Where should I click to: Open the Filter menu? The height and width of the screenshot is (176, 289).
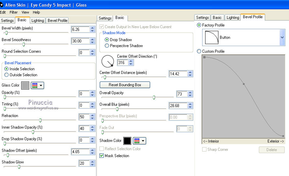(14, 12)
